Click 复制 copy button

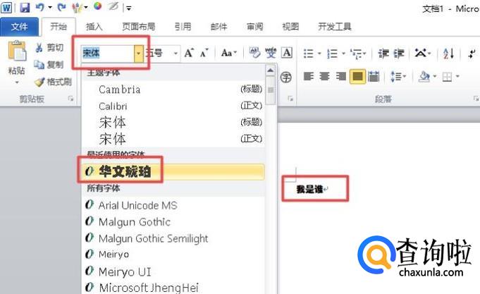(49, 65)
